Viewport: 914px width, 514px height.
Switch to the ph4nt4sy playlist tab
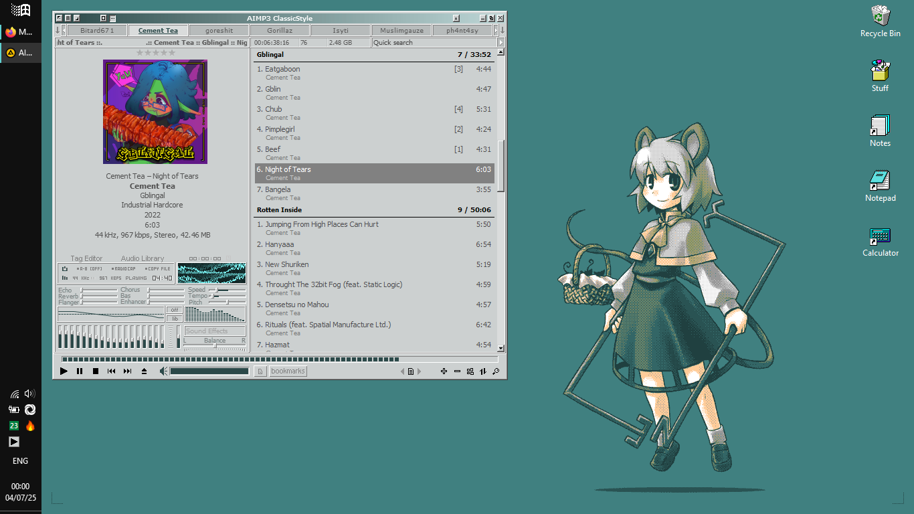click(462, 30)
